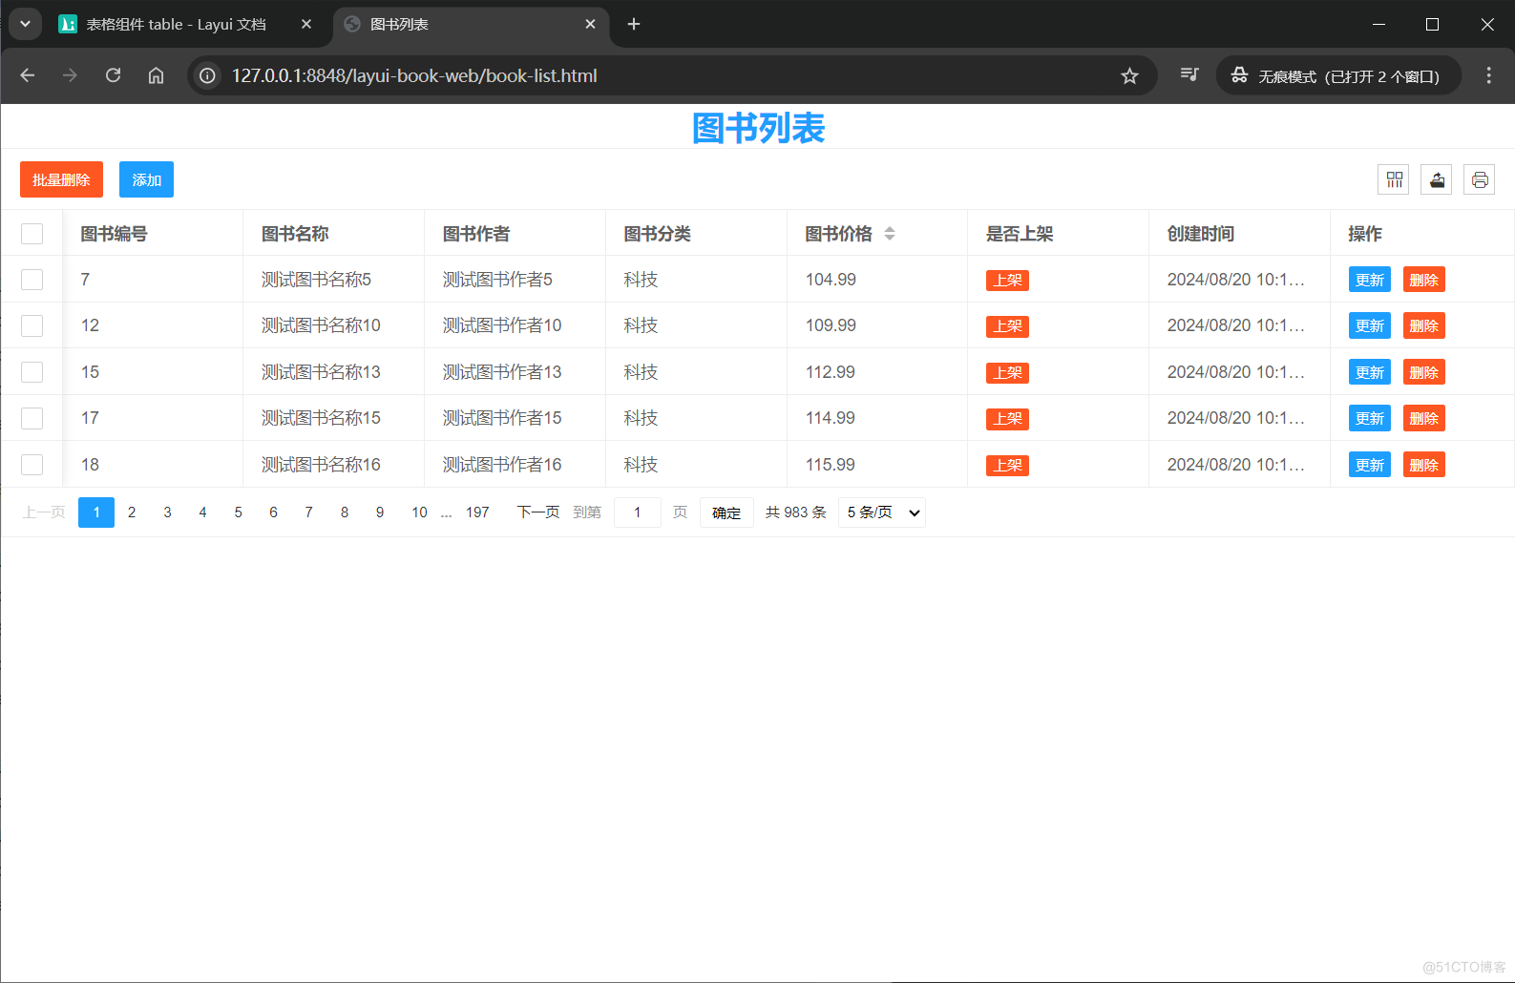Reload the page with refresh icon
1515x983 pixels.
113,75
